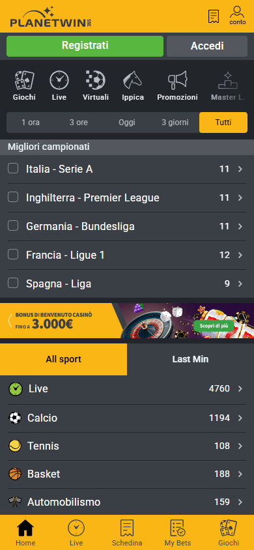
Task: Click the banner's previous arrow
Action: point(10,320)
